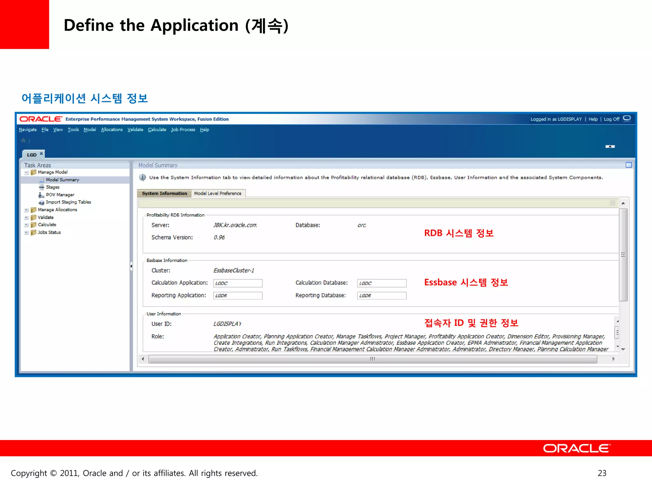Viewport: 652px width, 489px height.
Task: Click the search bubble icon near Log Off
Action: tap(627, 118)
